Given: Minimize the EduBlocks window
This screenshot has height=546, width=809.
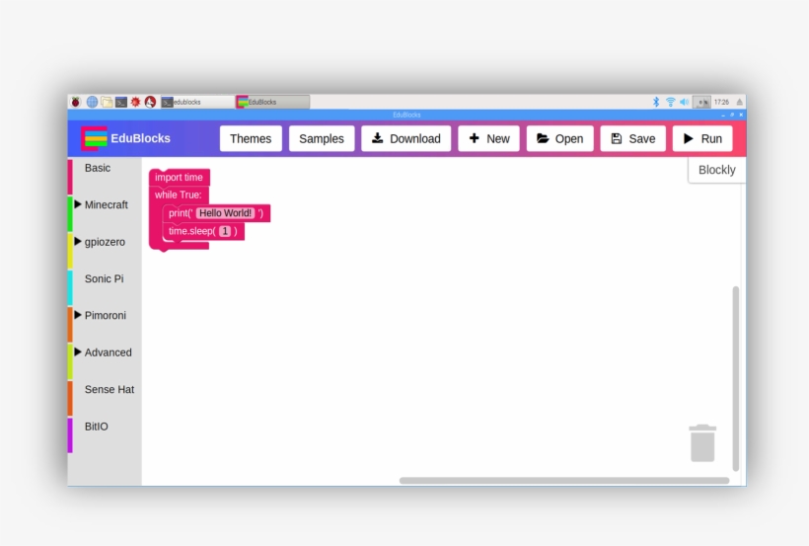Looking at the screenshot, I should click(723, 115).
